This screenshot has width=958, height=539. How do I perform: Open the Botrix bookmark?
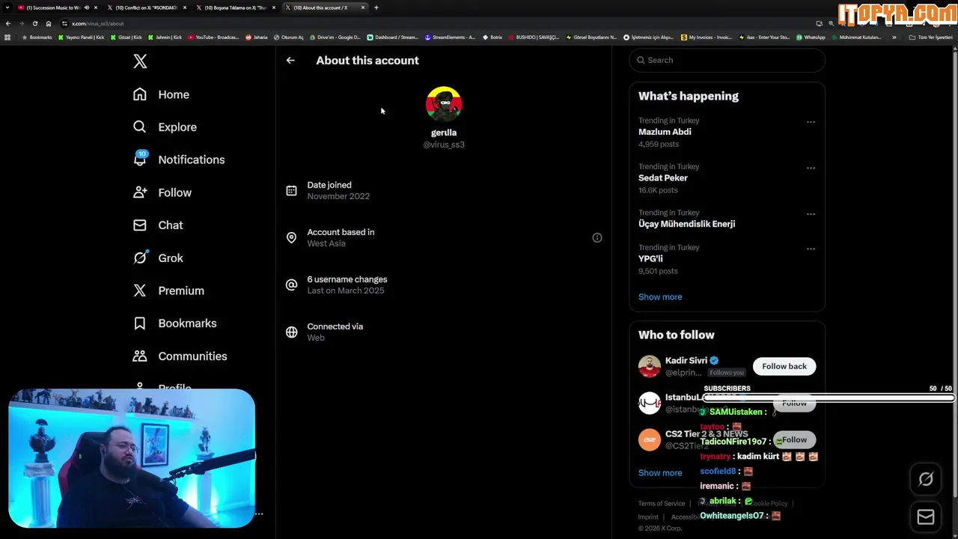click(492, 37)
